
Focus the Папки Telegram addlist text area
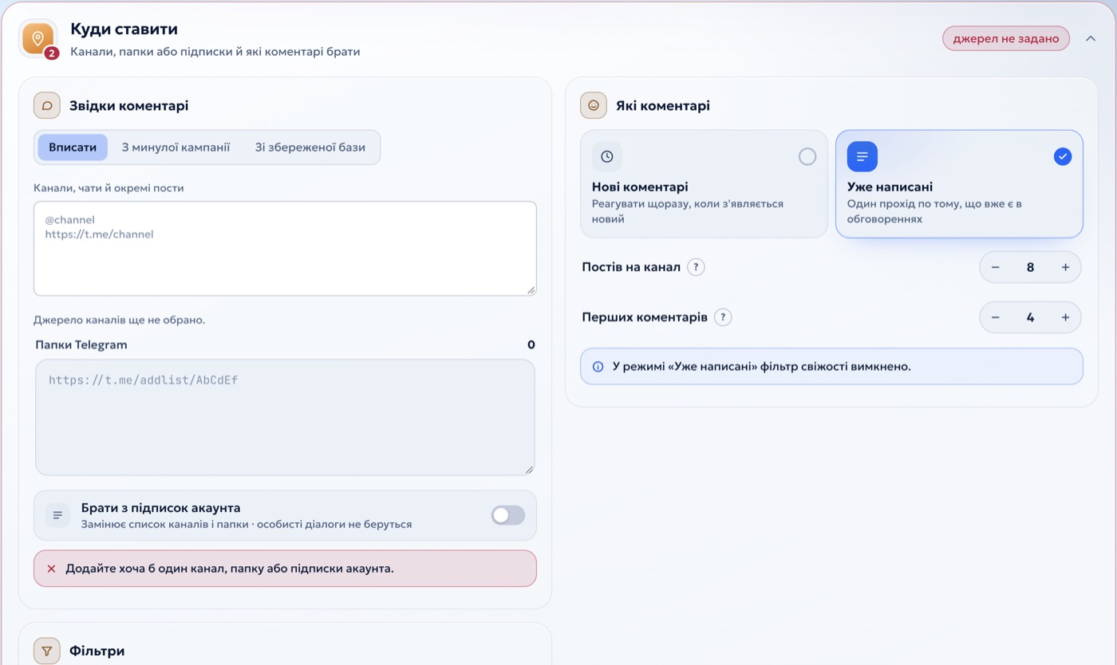285,417
